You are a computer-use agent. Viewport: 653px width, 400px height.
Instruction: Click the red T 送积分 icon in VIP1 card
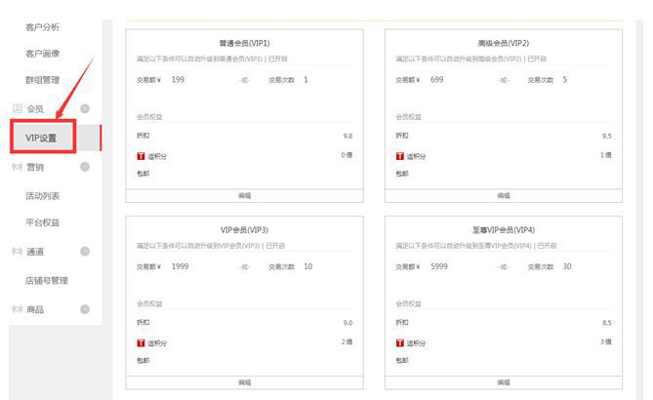[x=141, y=156]
